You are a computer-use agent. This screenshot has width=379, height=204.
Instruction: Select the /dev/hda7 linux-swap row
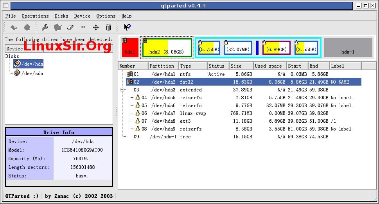[x=248, y=113]
